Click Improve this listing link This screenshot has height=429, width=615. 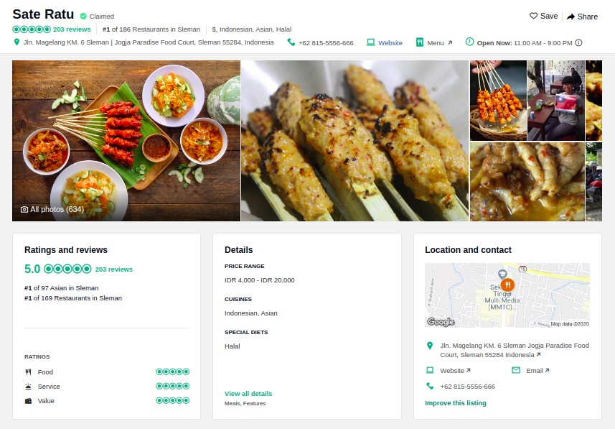tap(456, 403)
